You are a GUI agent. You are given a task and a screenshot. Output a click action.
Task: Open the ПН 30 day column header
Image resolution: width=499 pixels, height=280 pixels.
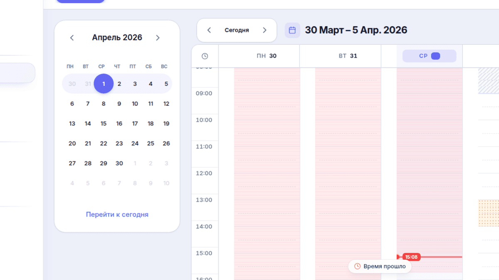tap(259, 56)
